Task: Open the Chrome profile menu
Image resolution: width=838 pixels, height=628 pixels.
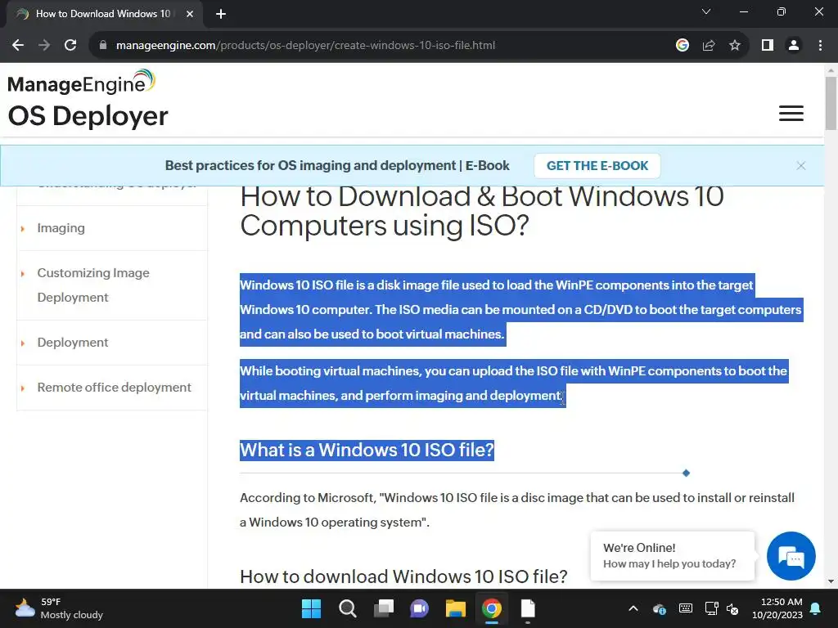Action: (794, 46)
